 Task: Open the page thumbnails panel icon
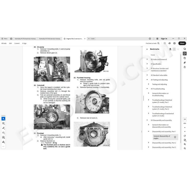(x=185, y=58)
